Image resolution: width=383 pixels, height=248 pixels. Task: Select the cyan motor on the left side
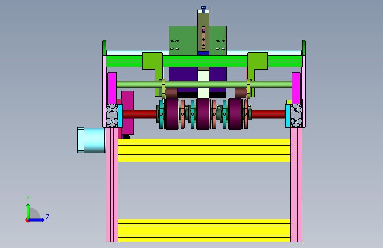[x=91, y=140]
